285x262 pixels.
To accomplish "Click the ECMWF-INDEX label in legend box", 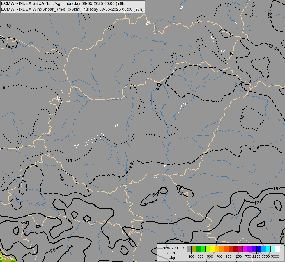I will coord(171,248).
